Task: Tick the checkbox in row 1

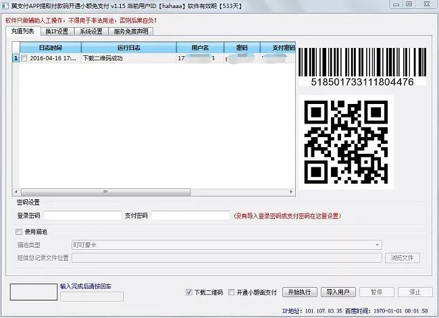Action: pyautogui.click(x=24, y=58)
